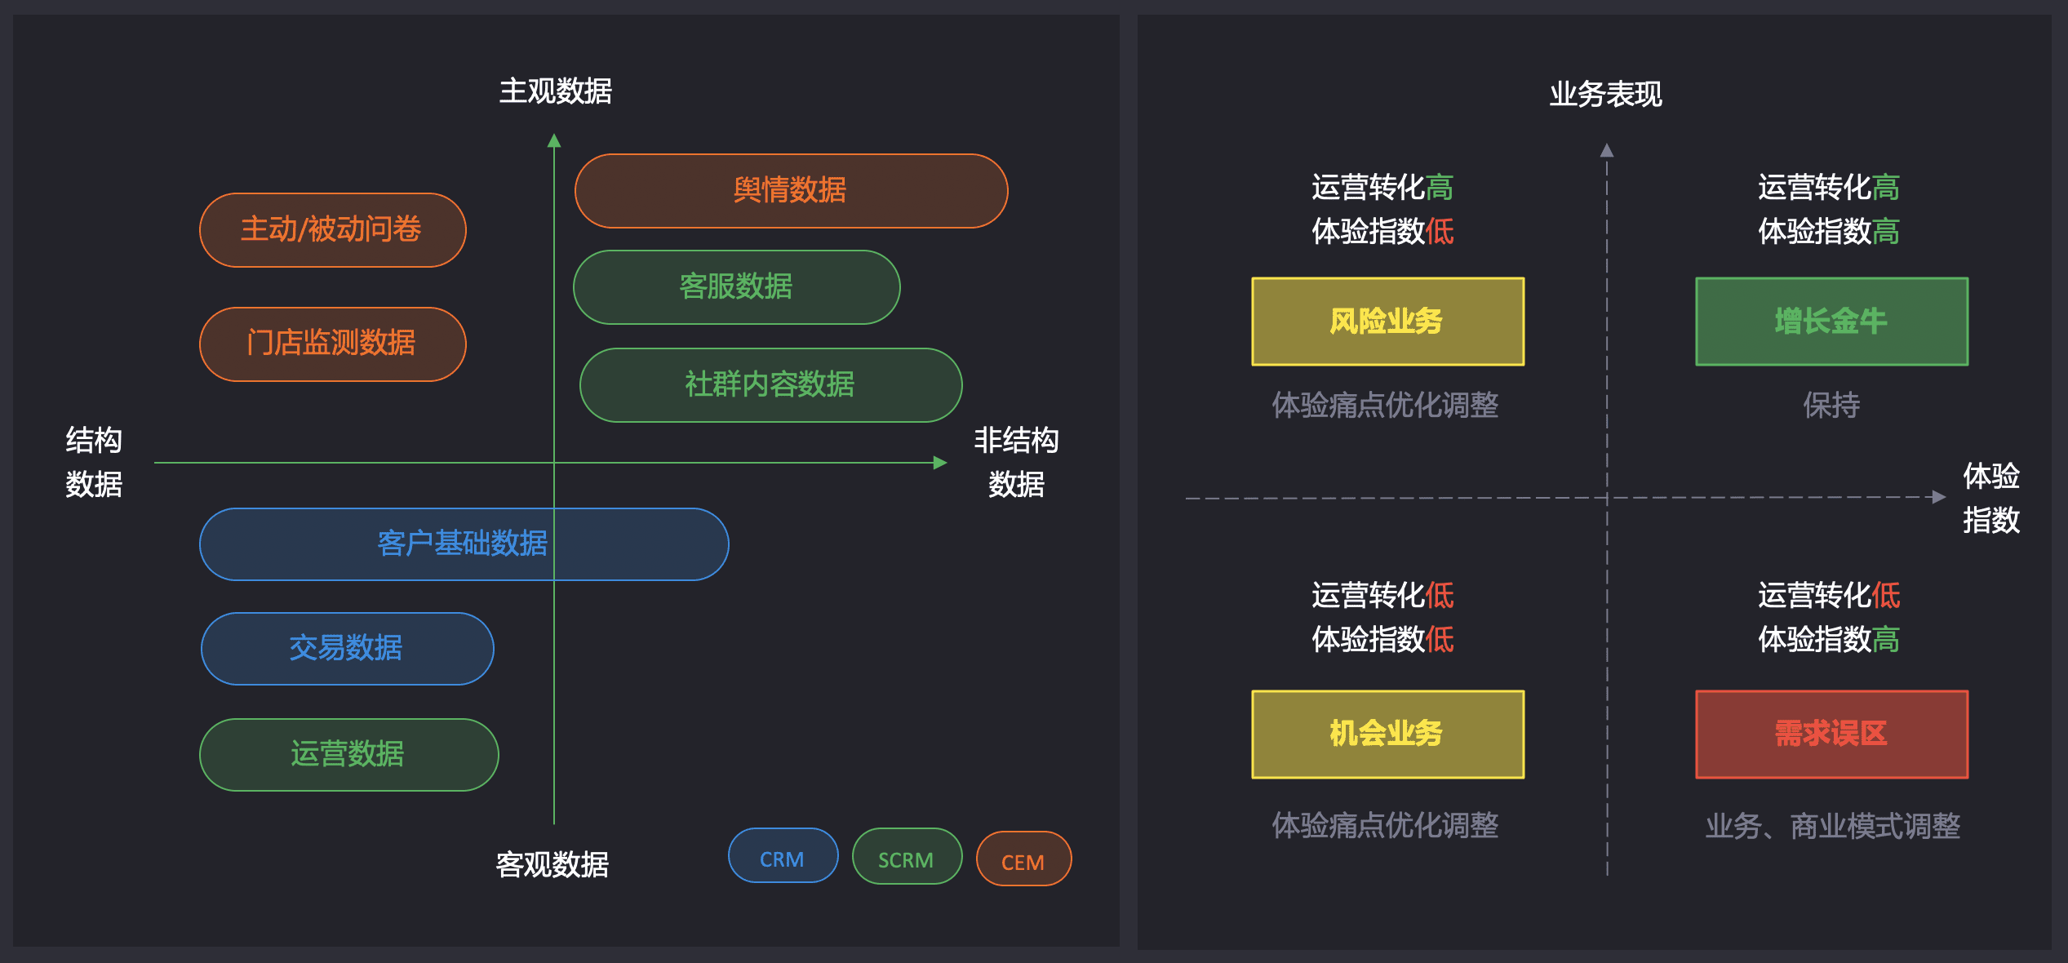This screenshot has width=2068, height=963.
Task: Click the 交易数据 pill
Action: click(x=347, y=649)
